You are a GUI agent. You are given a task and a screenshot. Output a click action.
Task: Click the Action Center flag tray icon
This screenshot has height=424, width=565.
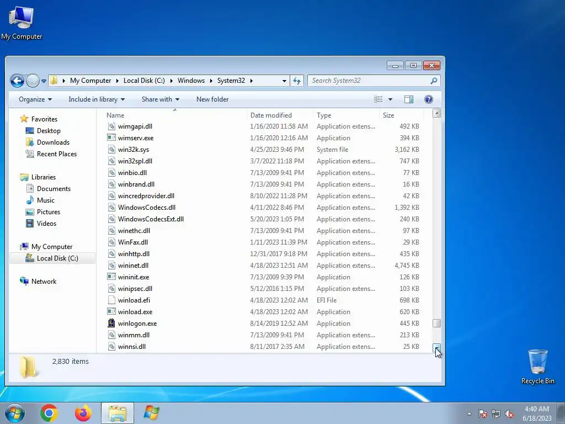click(x=483, y=414)
